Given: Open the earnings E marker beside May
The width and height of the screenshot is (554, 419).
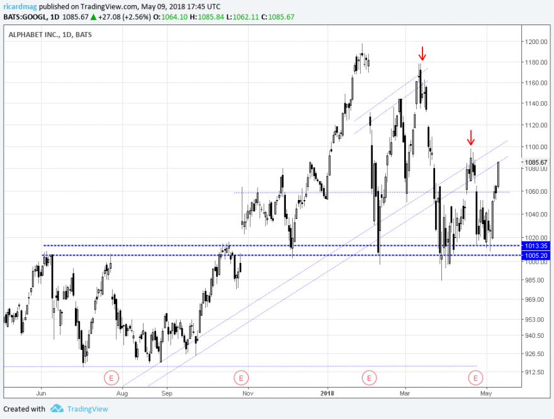Looking at the screenshot, I should [475, 378].
